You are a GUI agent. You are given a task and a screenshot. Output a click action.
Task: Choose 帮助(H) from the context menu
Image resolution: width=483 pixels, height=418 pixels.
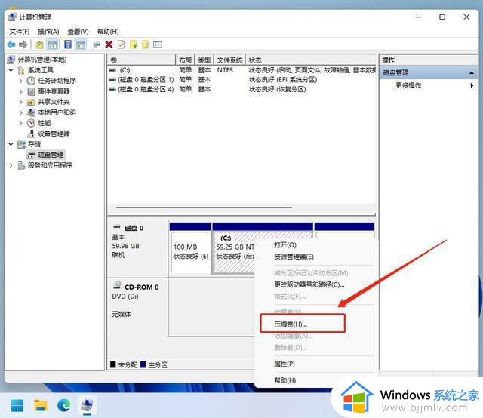pyautogui.click(x=285, y=380)
